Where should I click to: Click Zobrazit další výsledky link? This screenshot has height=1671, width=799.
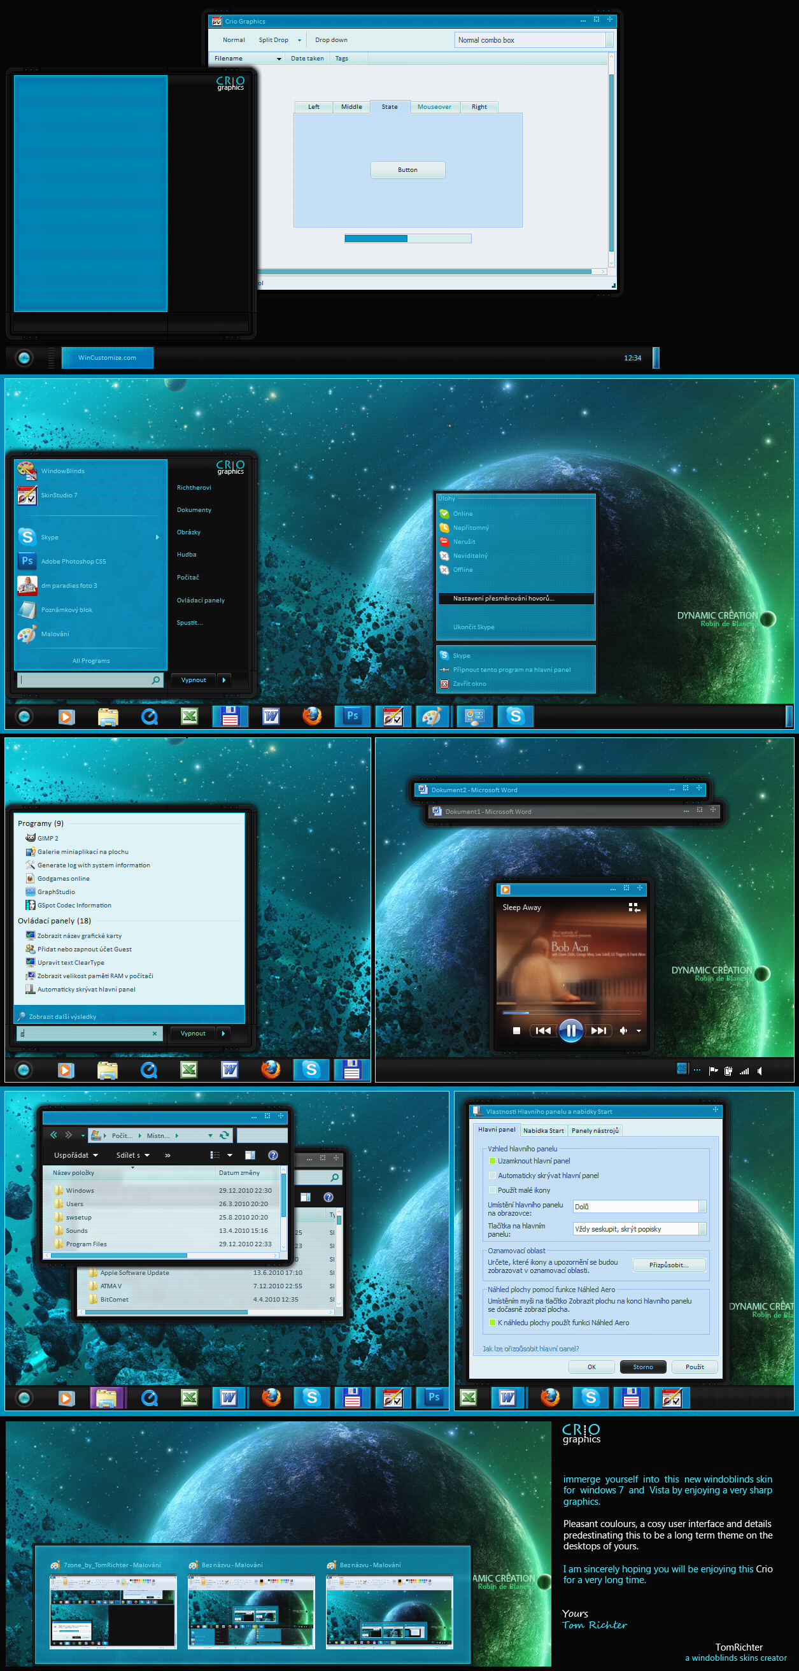62,1016
